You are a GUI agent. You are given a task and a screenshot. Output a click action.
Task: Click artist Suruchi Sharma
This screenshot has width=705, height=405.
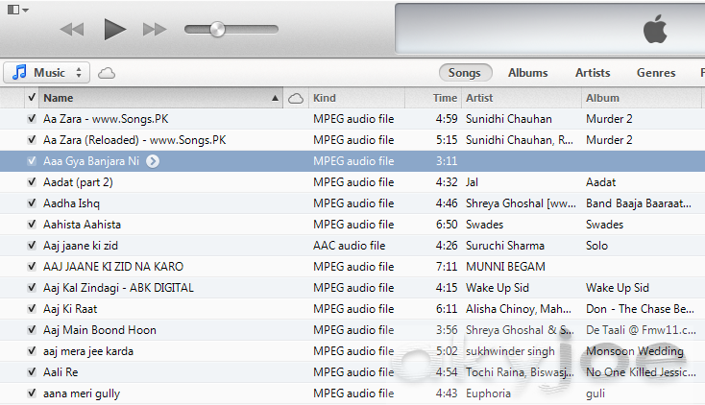coord(505,246)
